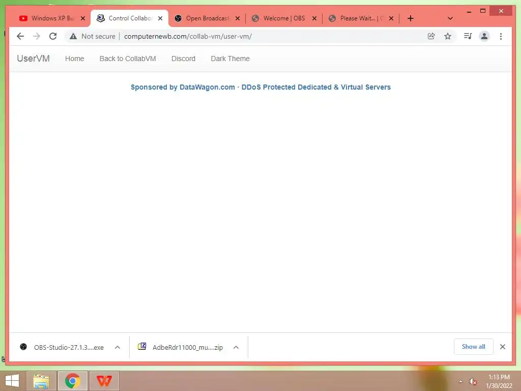Image resolution: width=521 pixels, height=391 pixels.
Task: Click the forward navigation arrow
Action: point(37,36)
